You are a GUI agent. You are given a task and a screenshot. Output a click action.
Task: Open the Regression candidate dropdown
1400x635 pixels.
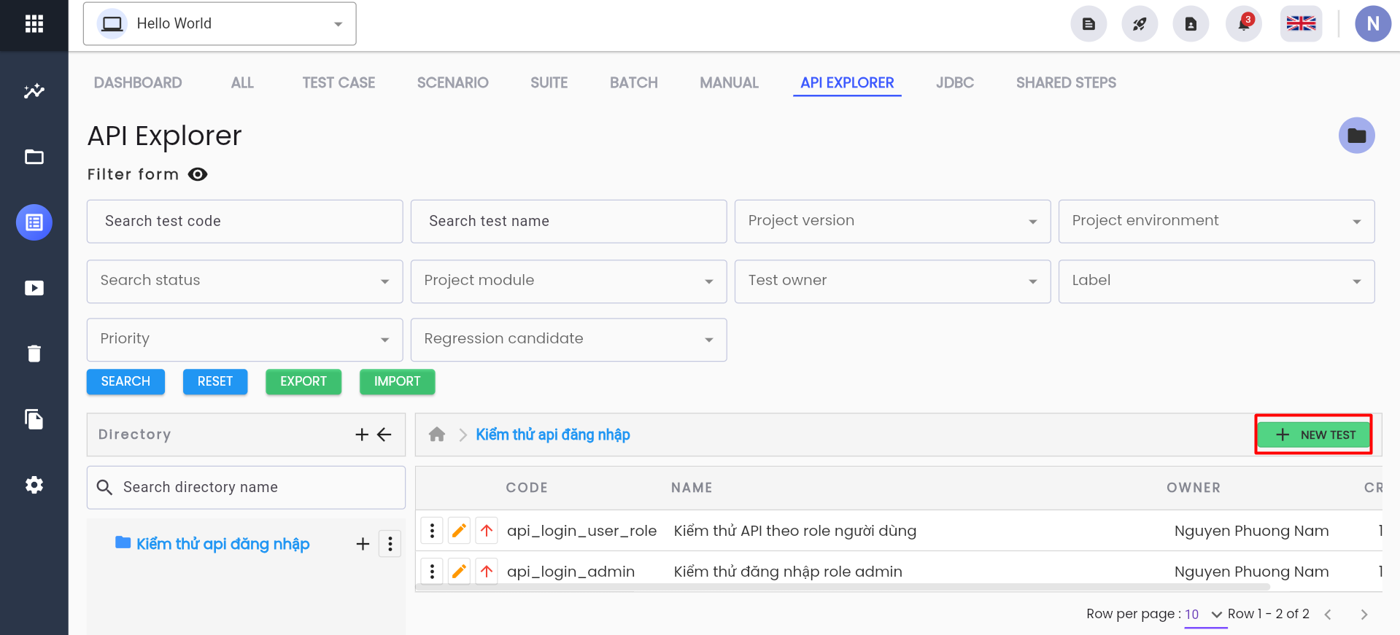(568, 339)
